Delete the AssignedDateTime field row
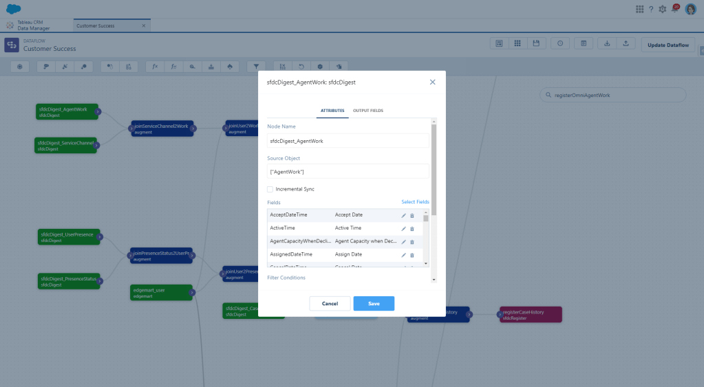The image size is (704, 387). pyautogui.click(x=412, y=254)
